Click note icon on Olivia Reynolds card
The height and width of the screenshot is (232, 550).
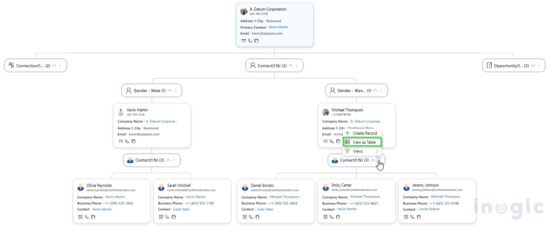(x=93, y=217)
